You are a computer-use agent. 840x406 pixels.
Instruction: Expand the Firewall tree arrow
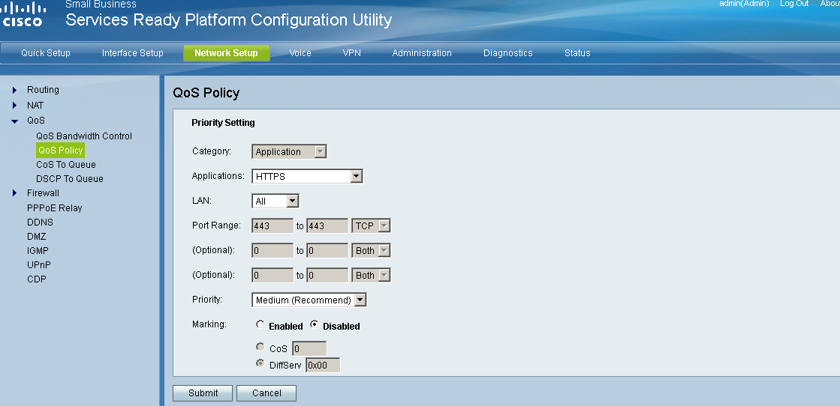pyautogui.click(x=14, y=193)
